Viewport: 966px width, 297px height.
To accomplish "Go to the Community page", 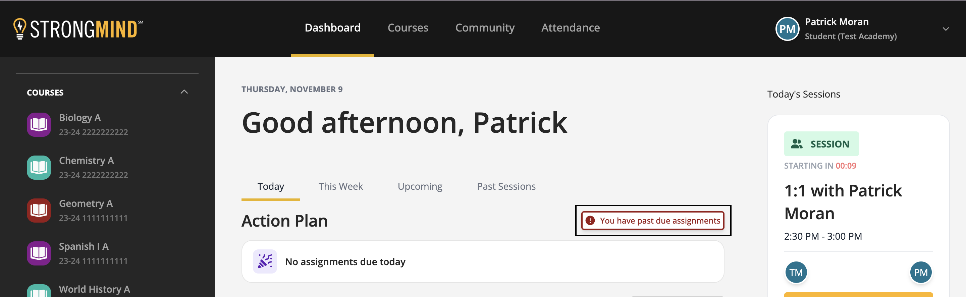I will pos(484,28).
